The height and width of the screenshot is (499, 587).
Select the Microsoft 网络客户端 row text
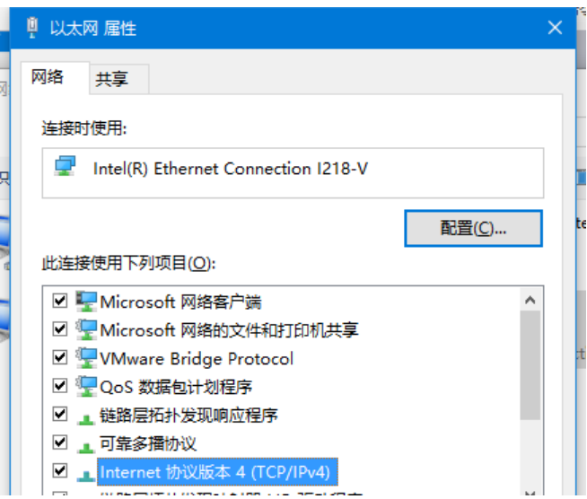pyautogui.click(x=180, y=302)
